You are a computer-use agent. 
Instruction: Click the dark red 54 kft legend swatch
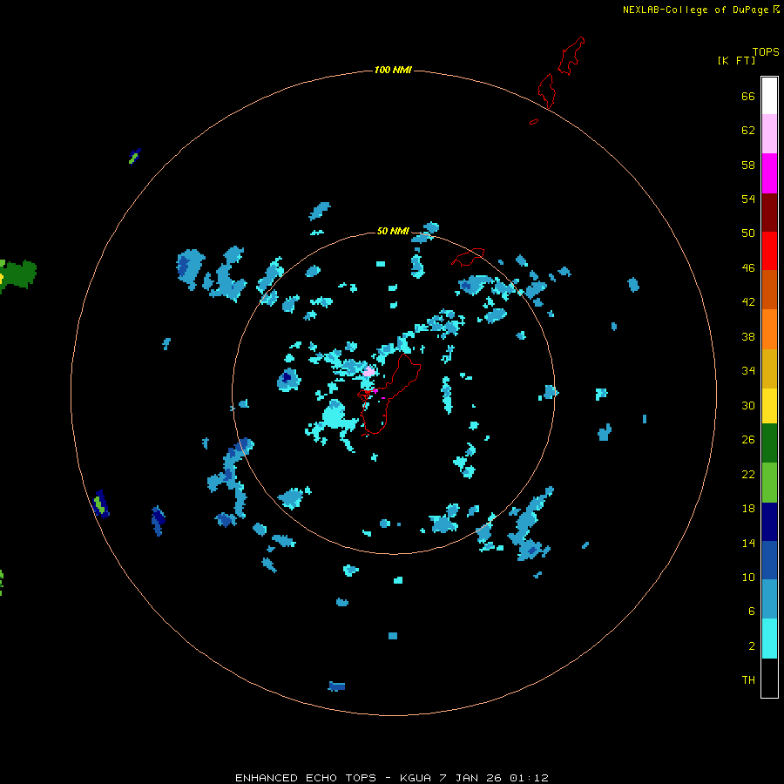tap(769, 213)
